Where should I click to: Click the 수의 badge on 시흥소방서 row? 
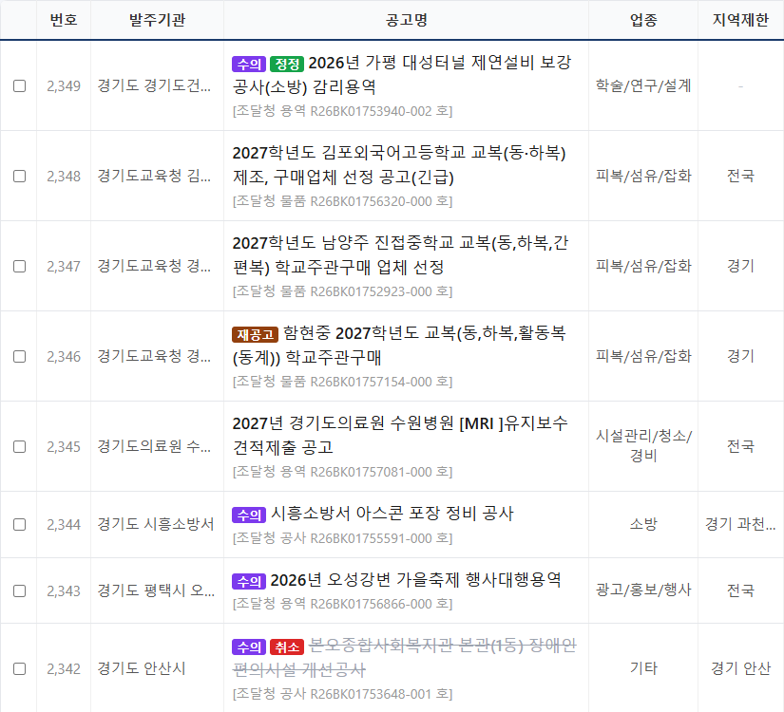[249, 515]
